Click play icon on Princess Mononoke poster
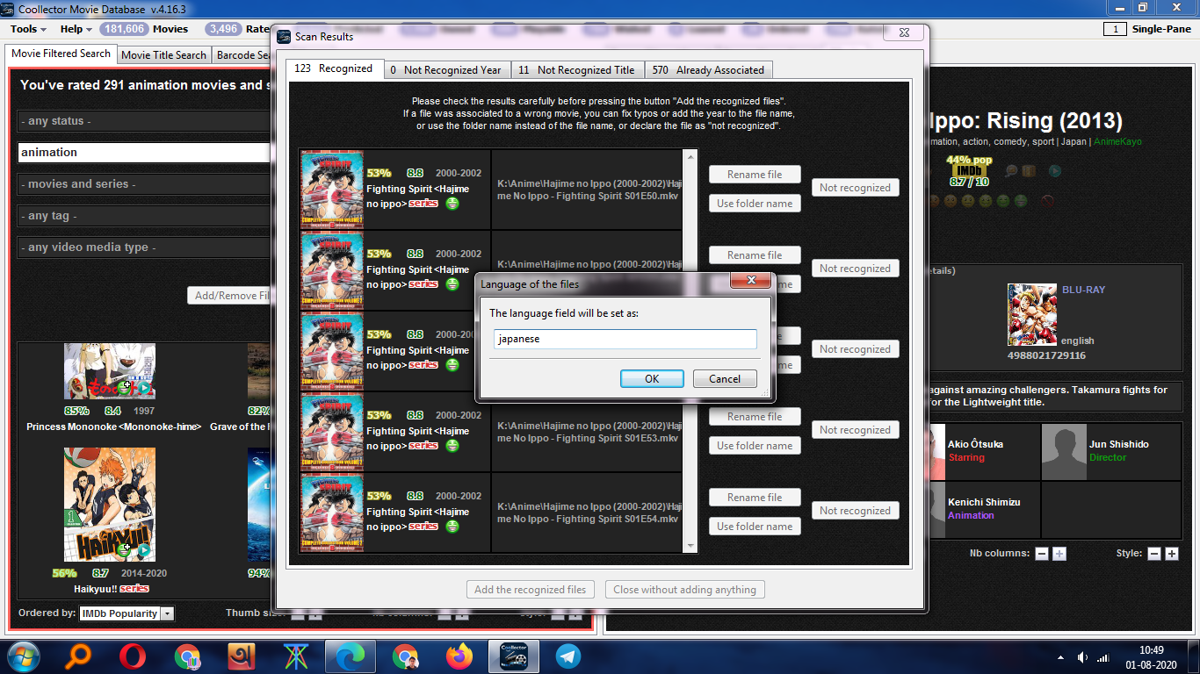Screen dimensions: 1200x674 pos(143,387)
